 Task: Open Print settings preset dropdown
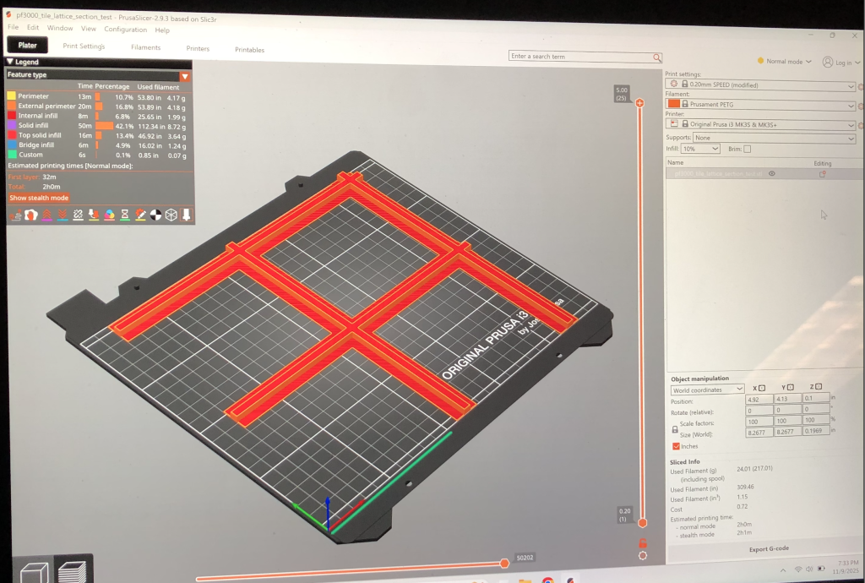tap(760, 85)
